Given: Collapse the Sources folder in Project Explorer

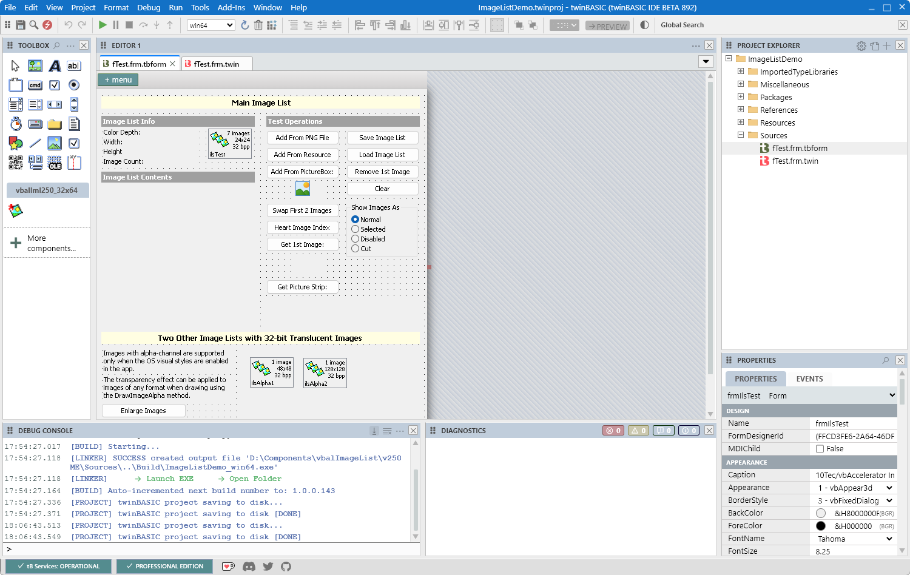Looking at the screenshot, I should tap(740, 135).
